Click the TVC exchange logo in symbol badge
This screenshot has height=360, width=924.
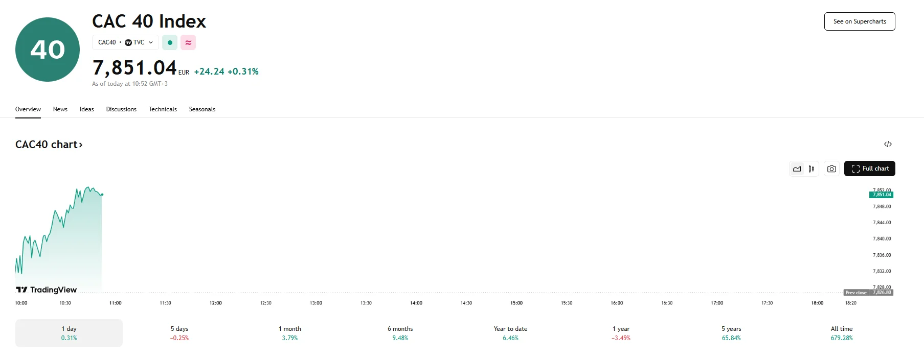[x=129, y=42]
